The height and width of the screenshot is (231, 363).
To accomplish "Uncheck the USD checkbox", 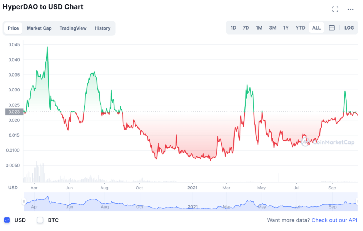I will [7, 220].
